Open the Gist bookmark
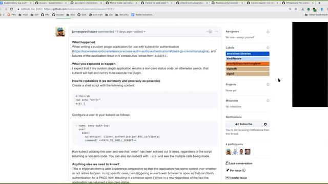328x184 pixels. 82,15
